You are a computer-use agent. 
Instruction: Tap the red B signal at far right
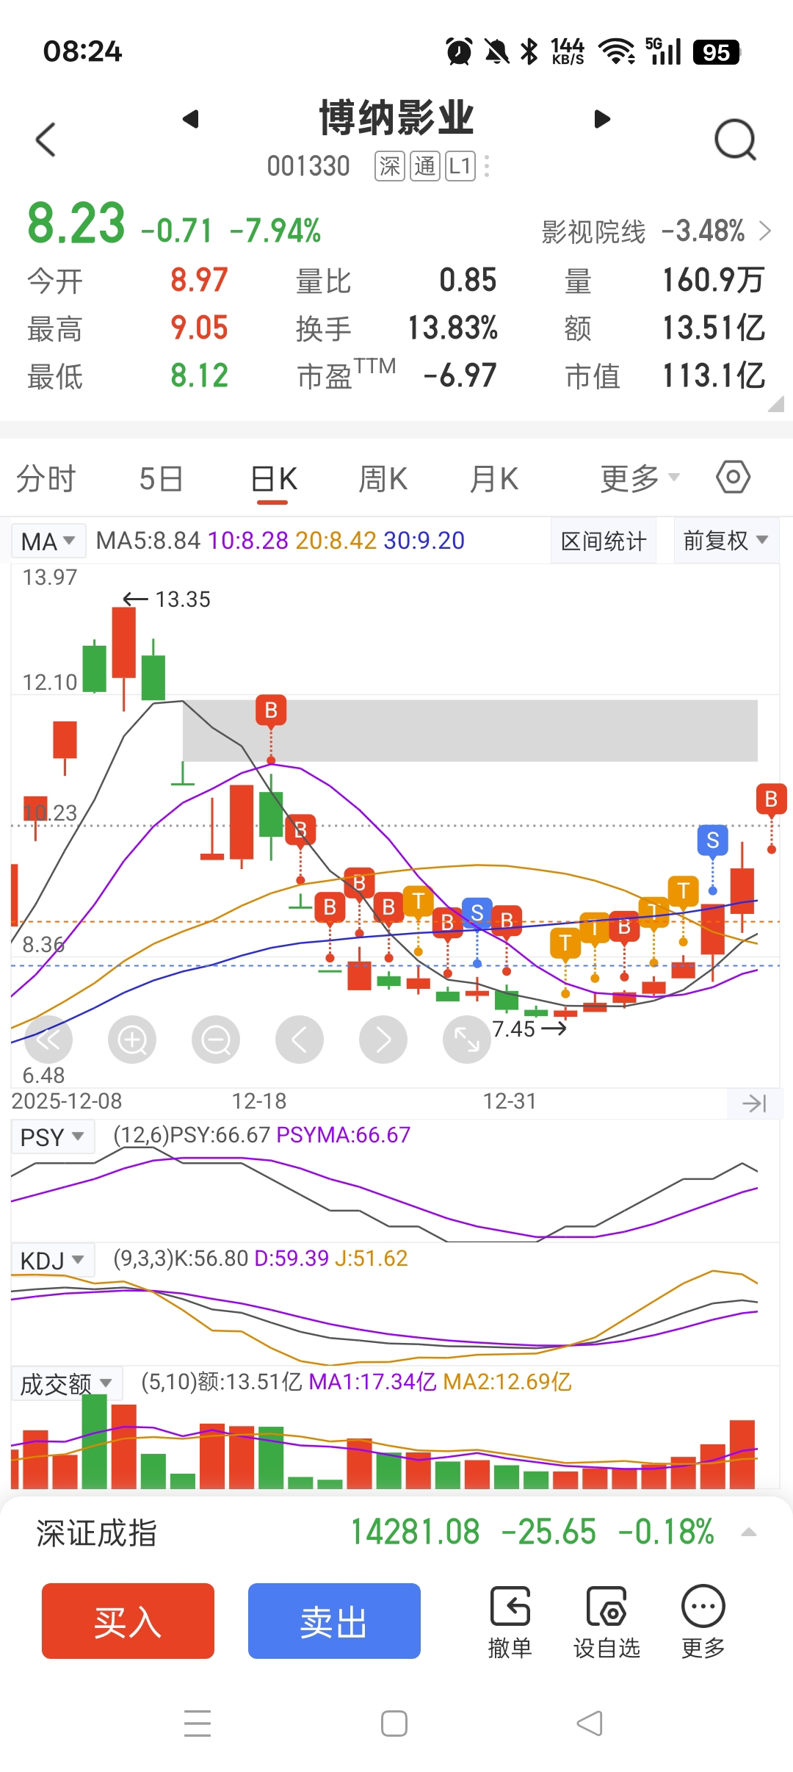pyautogui.click(x=771, y=799)
